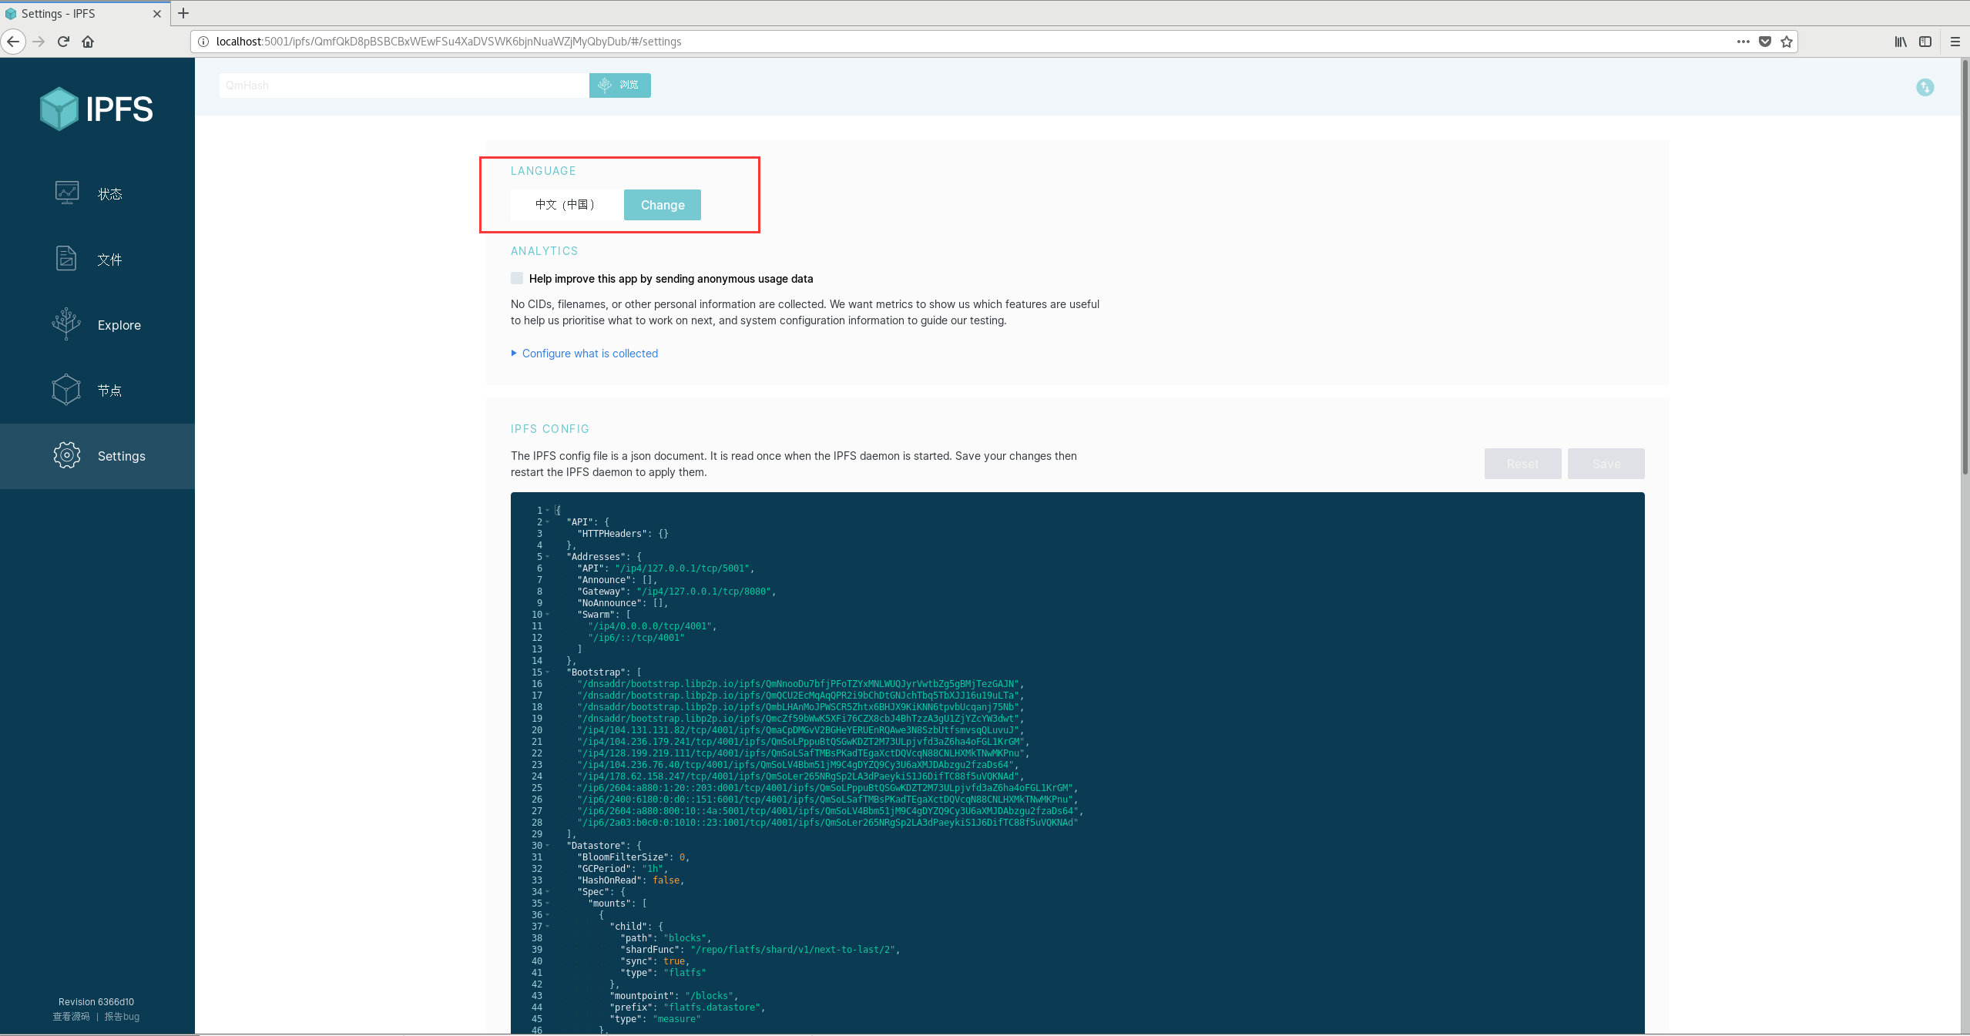The width and height of the screenshot is (1970, 1036).
Task: Click the connection status icon at top right
Action: (x=1925, y=87)
